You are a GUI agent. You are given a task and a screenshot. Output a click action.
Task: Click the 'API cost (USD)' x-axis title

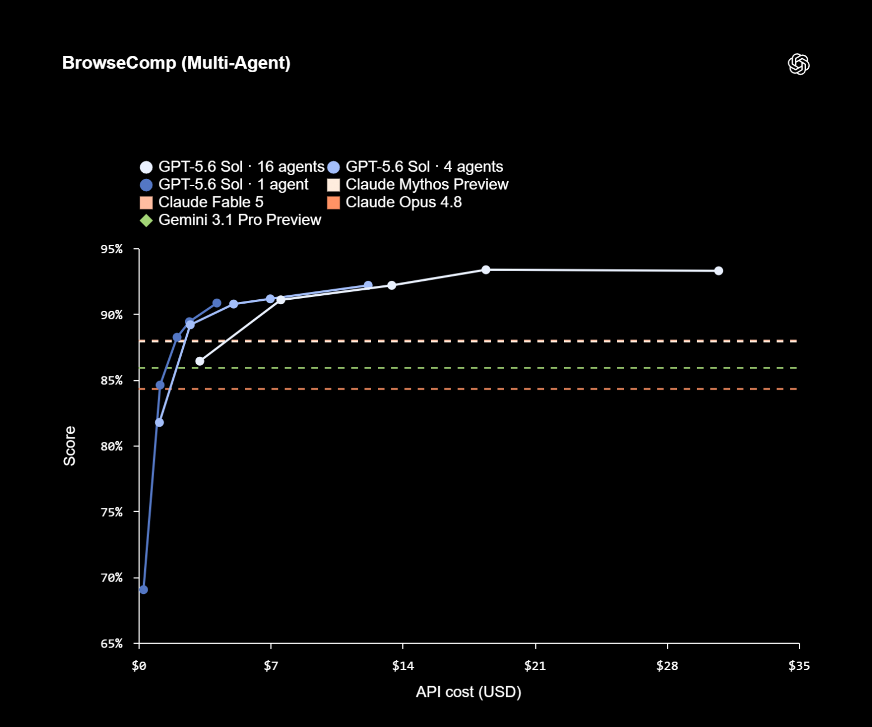click(x=468, y=692)
